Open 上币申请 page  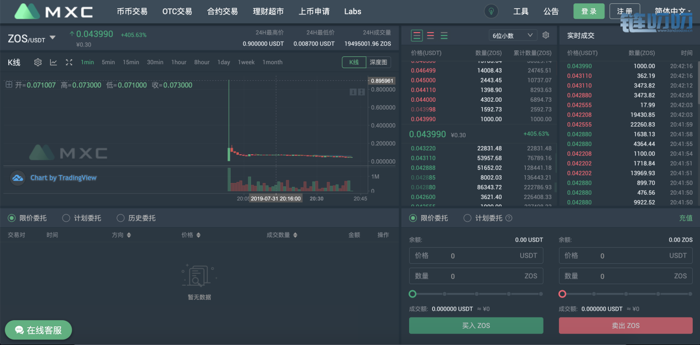pos(314,11)
